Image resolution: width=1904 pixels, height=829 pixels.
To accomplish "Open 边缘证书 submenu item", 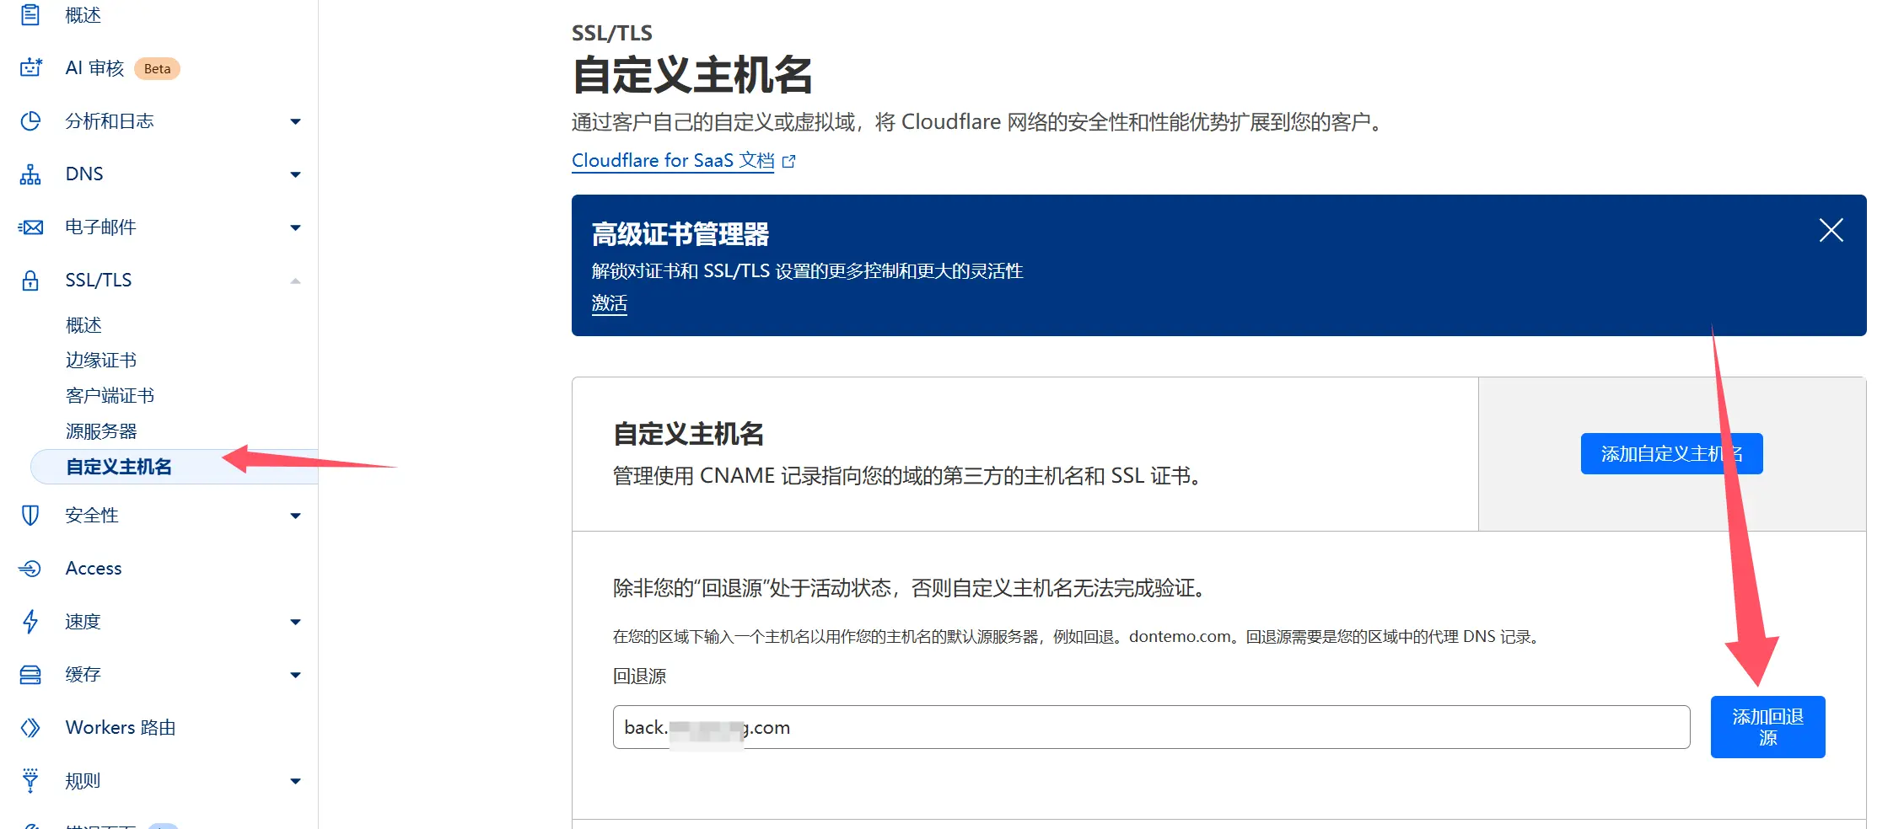I will [x=101, y=361].
